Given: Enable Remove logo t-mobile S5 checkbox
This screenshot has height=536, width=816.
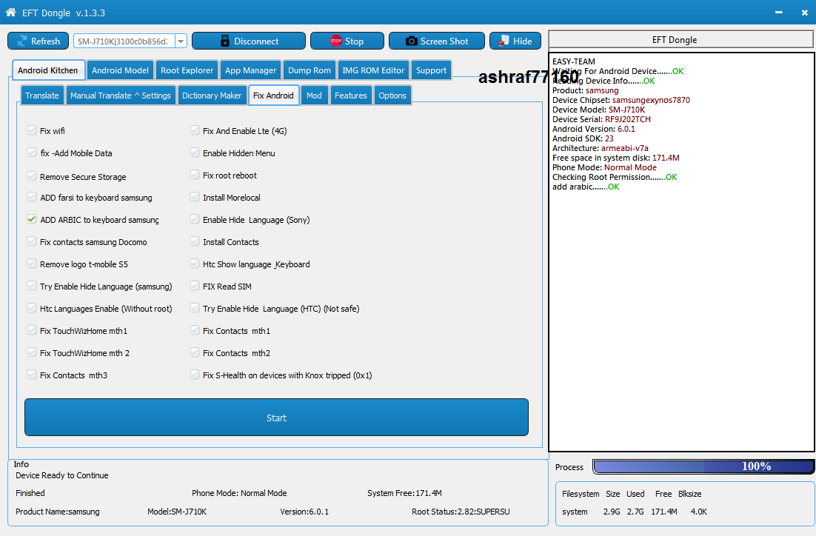Looking at the screenshot, I should 32,264.
